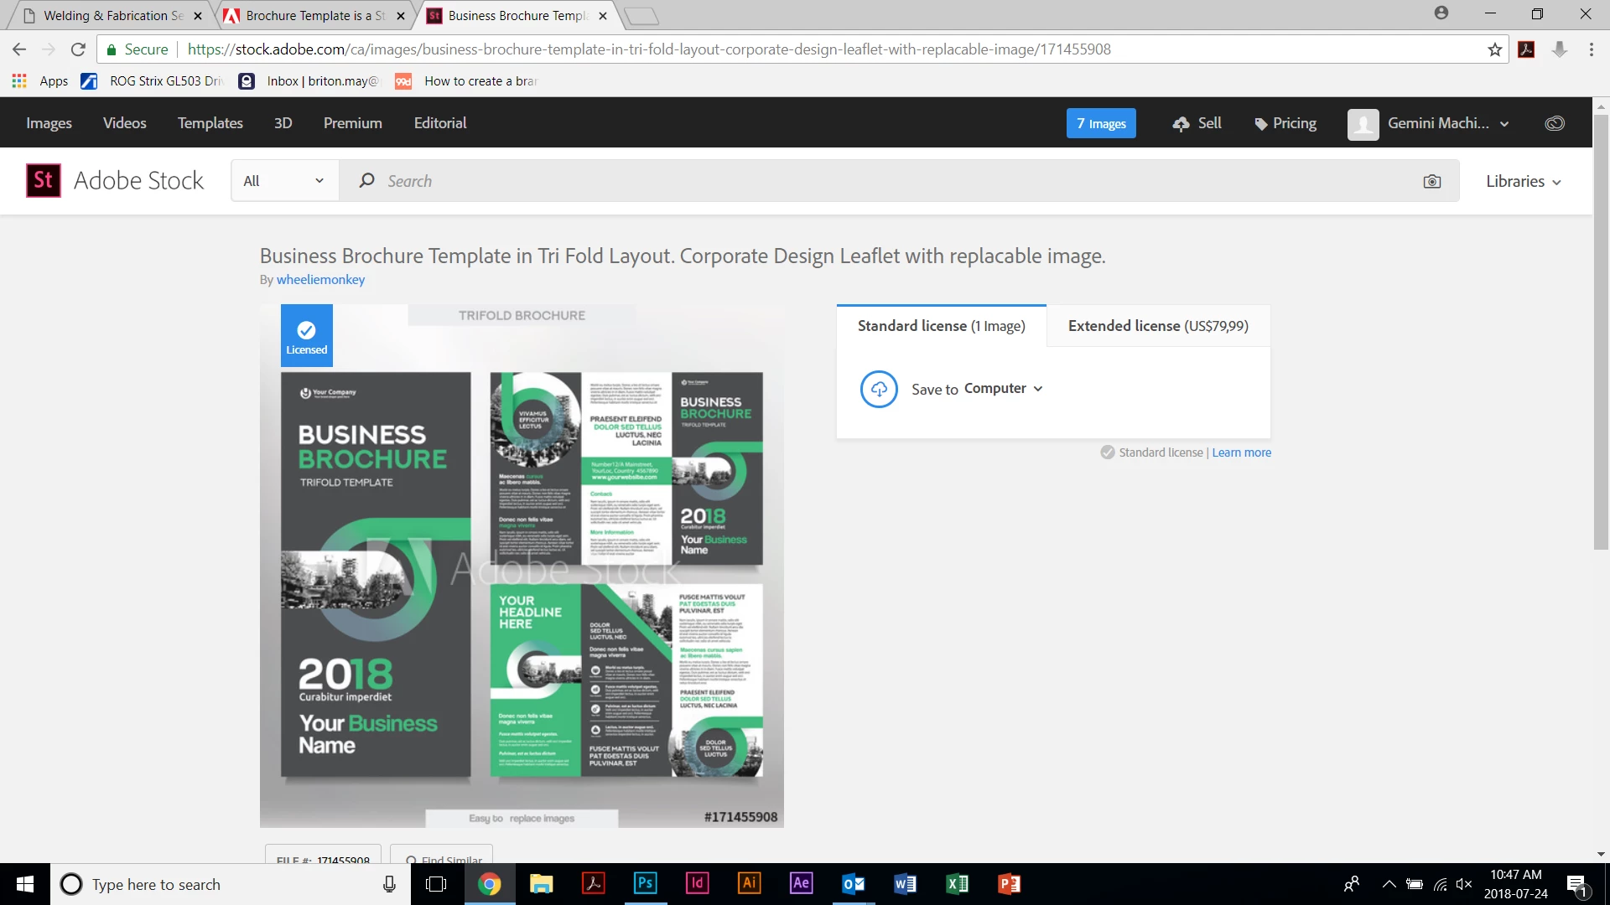Expand the All search category dropdown

[x=284, y=181]
